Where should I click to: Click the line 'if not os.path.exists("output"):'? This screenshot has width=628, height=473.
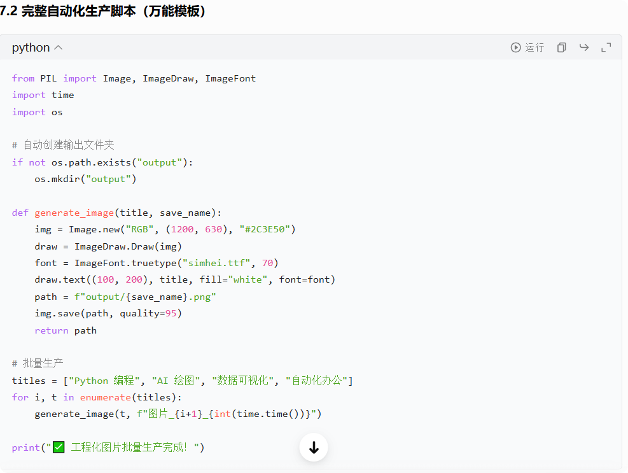pos(102,162)
